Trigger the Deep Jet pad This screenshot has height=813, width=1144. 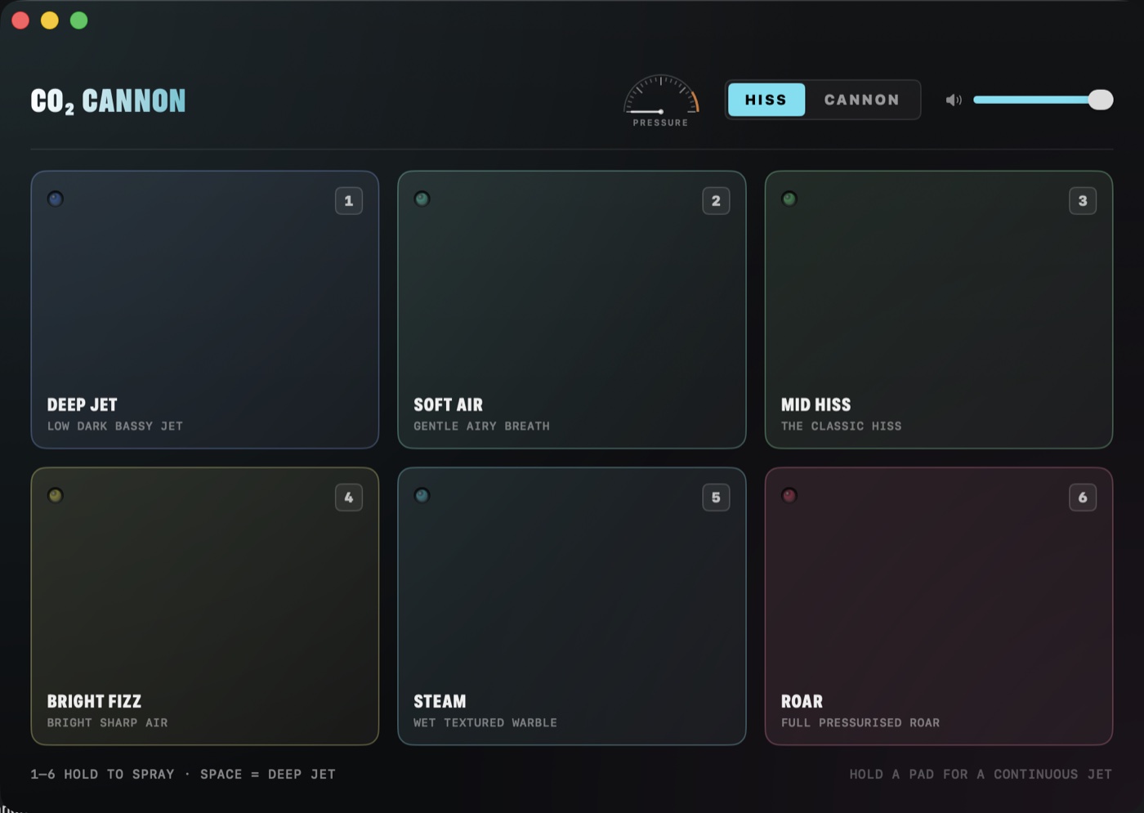(x=205, y=310)
